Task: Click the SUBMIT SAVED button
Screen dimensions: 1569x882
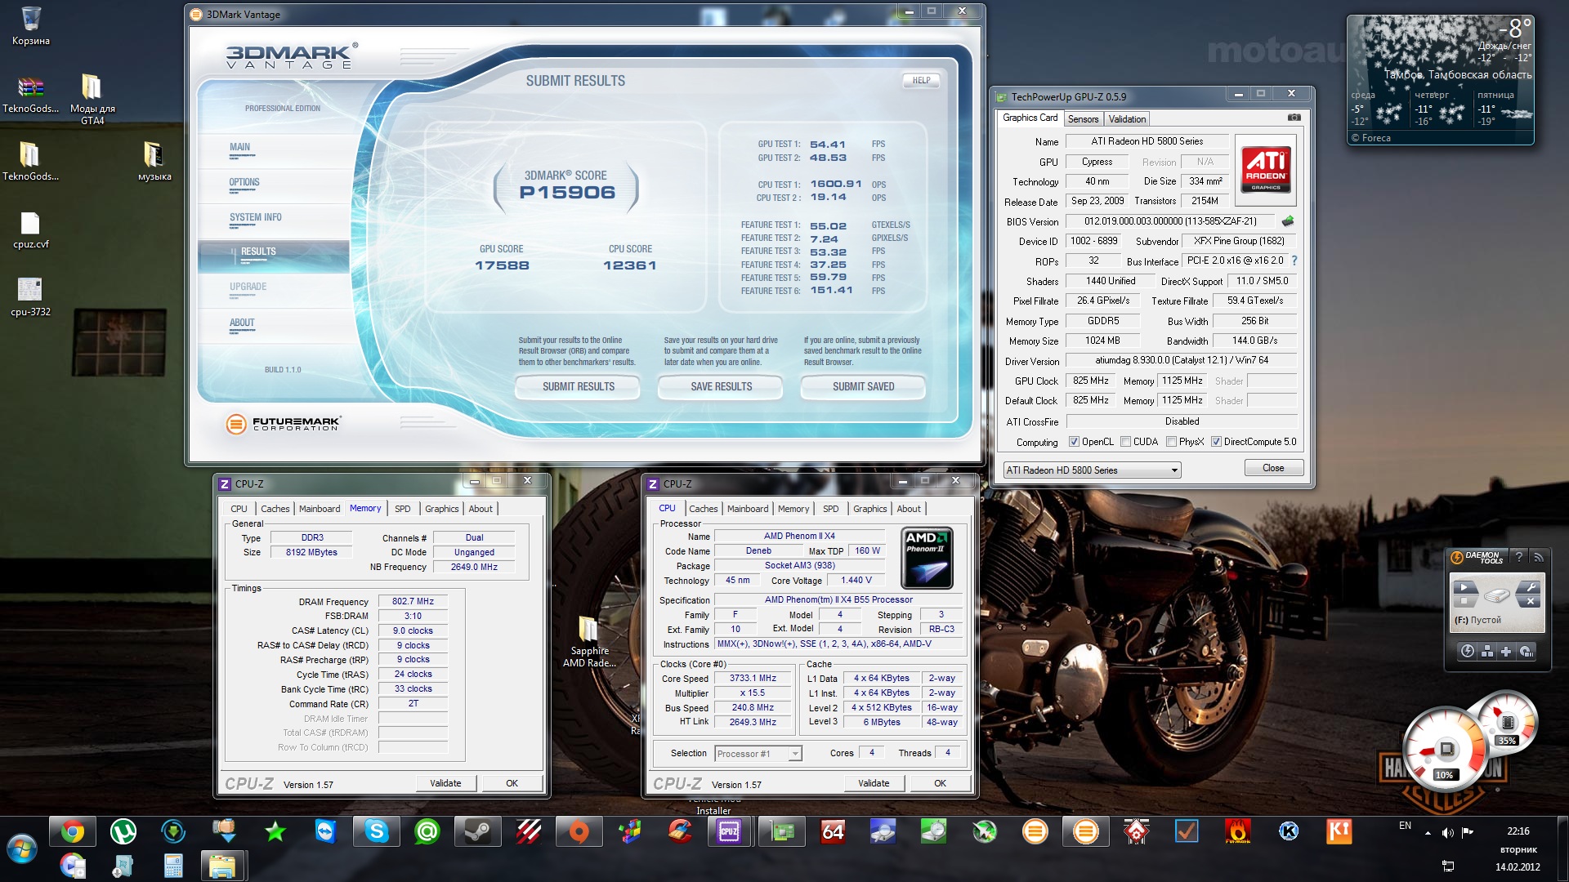Action: click(x=863, y=387)
